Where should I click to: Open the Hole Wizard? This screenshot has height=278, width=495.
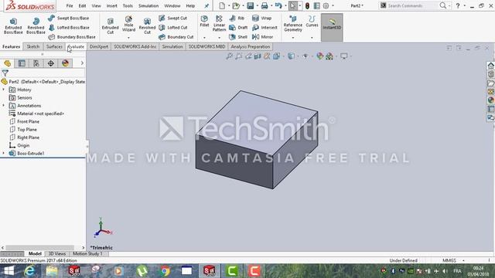[x=128, y=24]
